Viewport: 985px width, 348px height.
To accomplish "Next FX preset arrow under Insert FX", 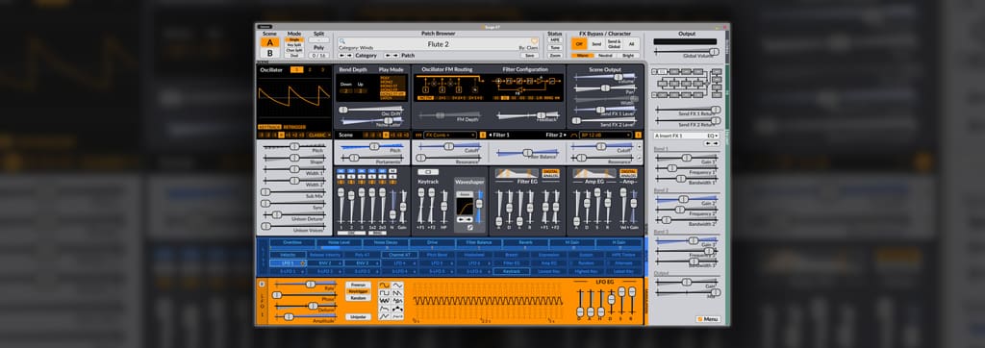I will pos(716,143).
